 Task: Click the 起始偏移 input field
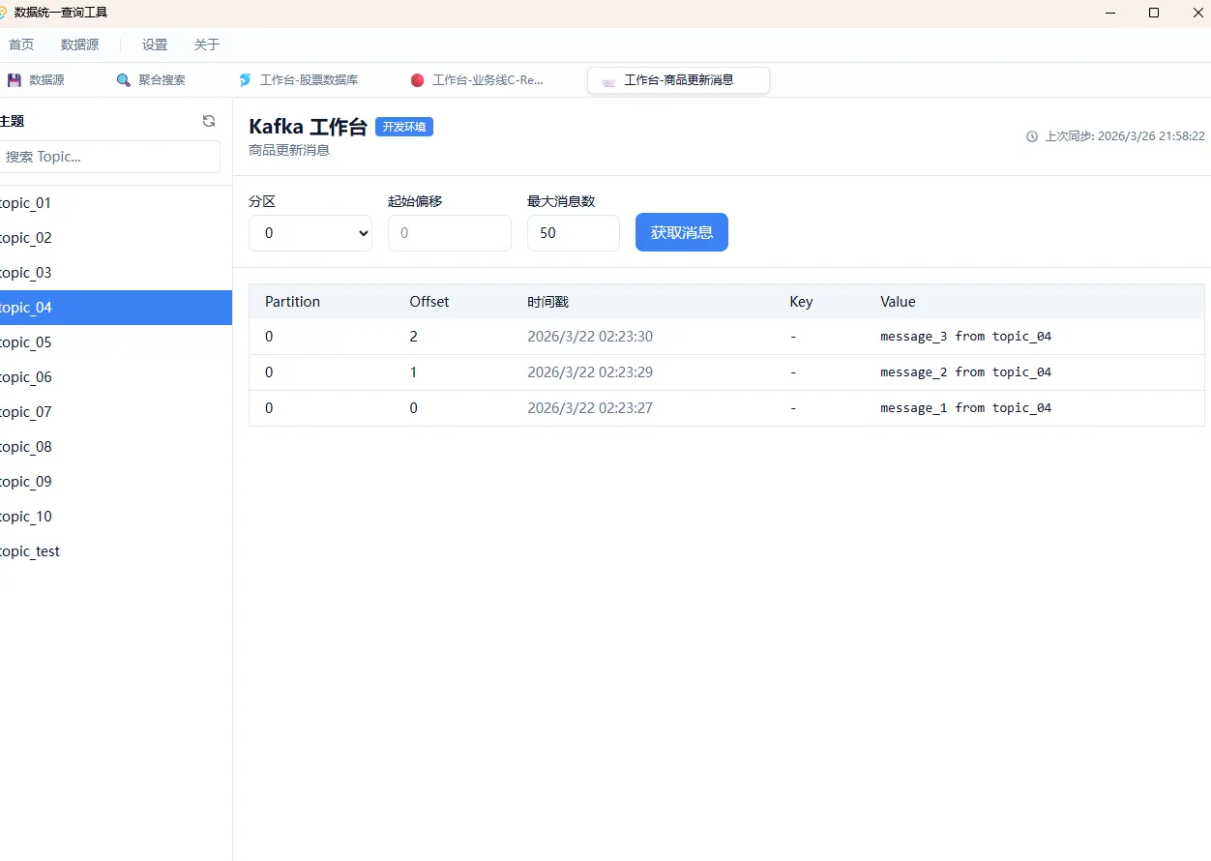click(x=449, y=233)
